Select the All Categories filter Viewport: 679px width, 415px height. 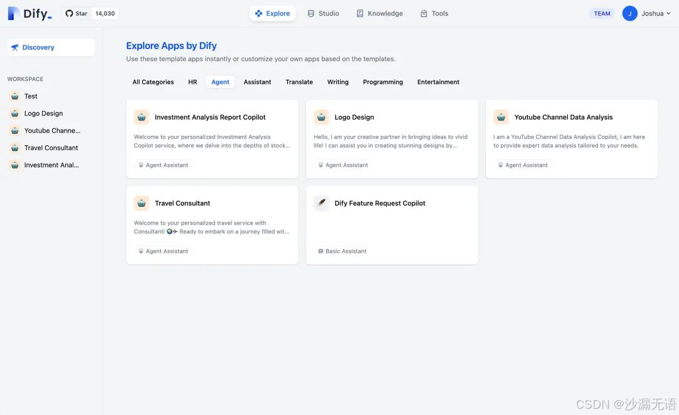point(153,82)
